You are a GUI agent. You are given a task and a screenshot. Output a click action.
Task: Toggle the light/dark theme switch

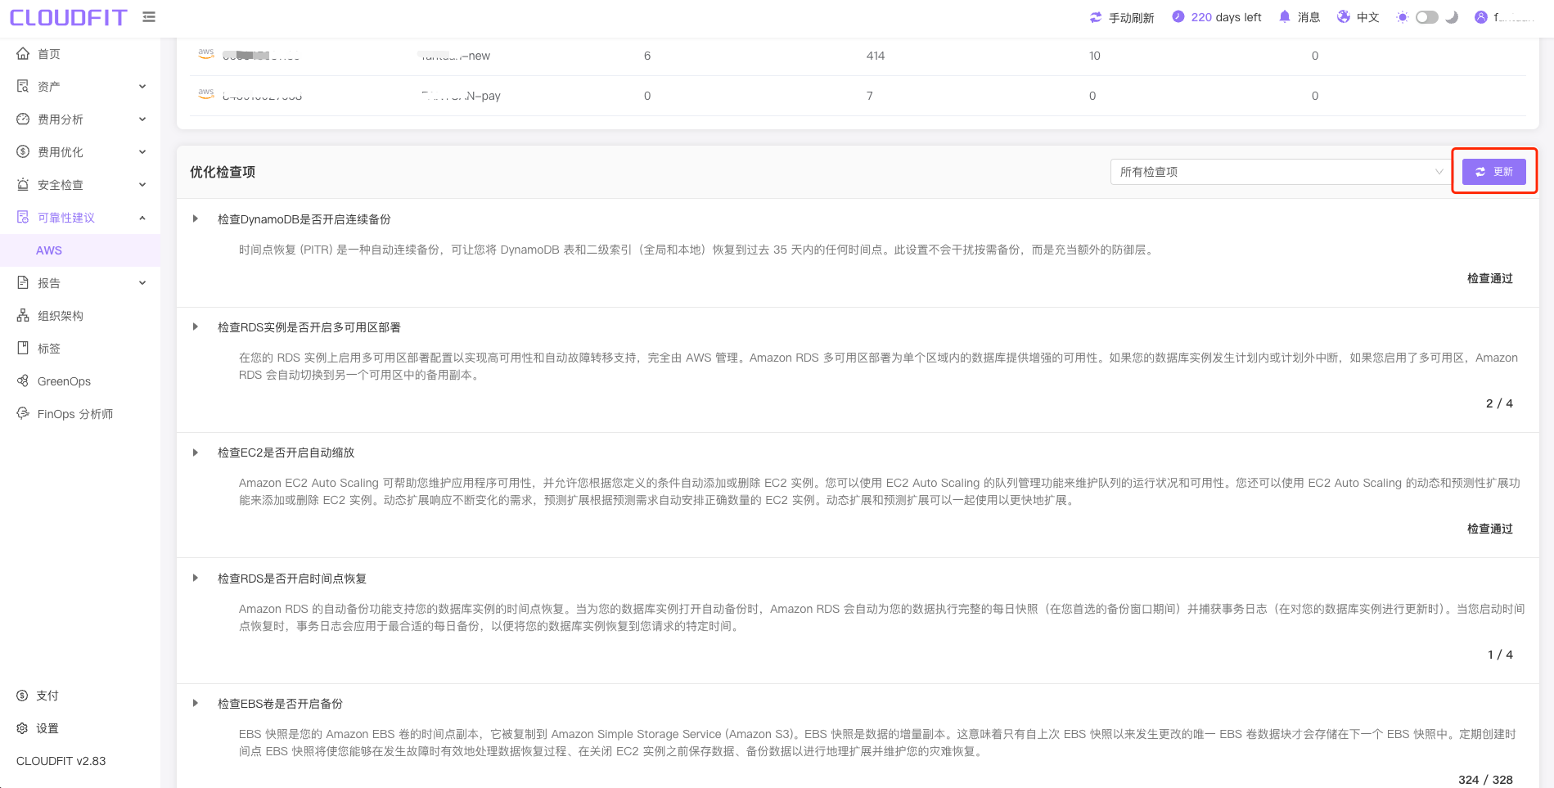point(1427,17)
